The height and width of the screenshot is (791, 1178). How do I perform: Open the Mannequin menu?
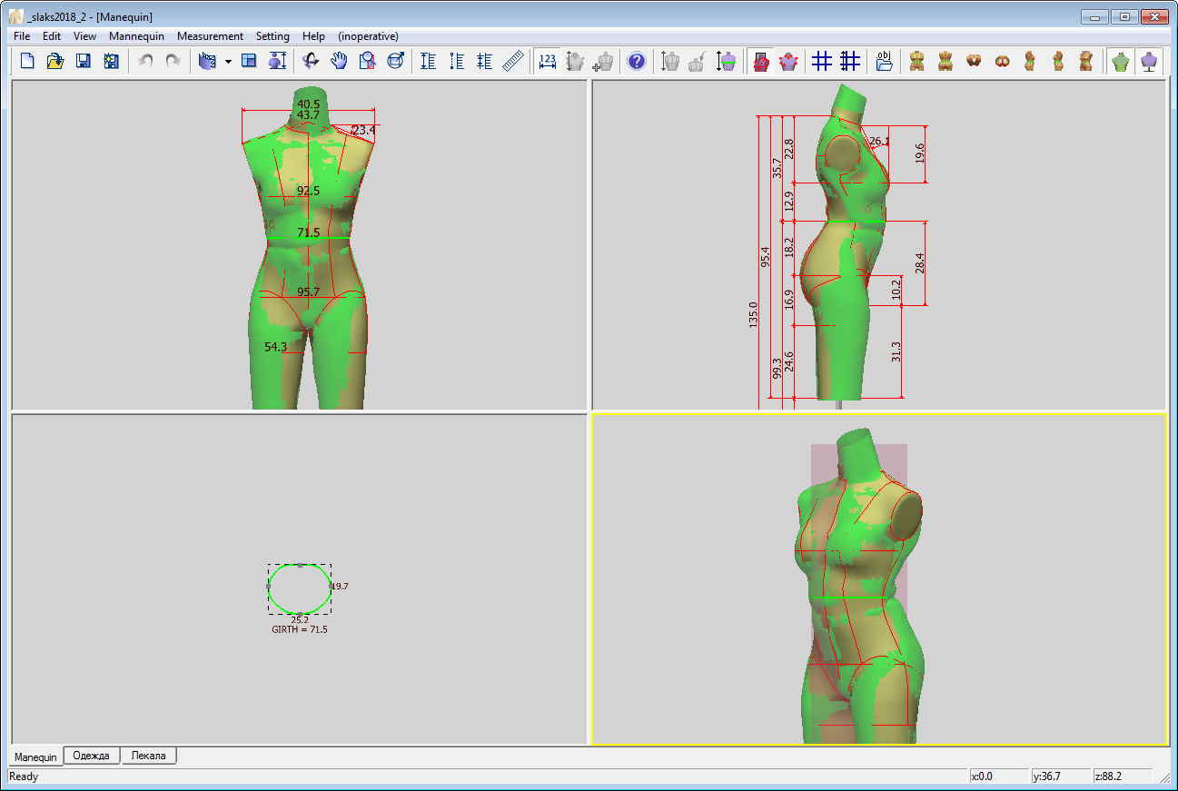[136, 36]
